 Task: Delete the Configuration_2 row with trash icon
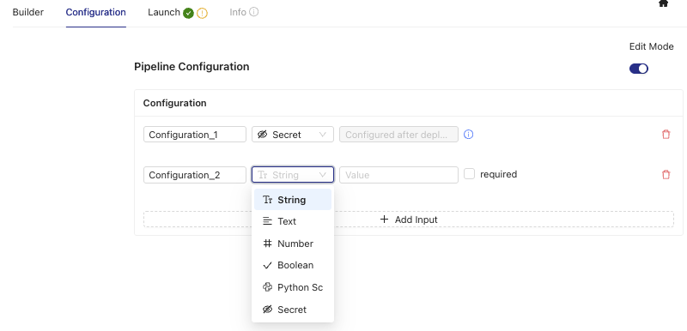point(666,174)
